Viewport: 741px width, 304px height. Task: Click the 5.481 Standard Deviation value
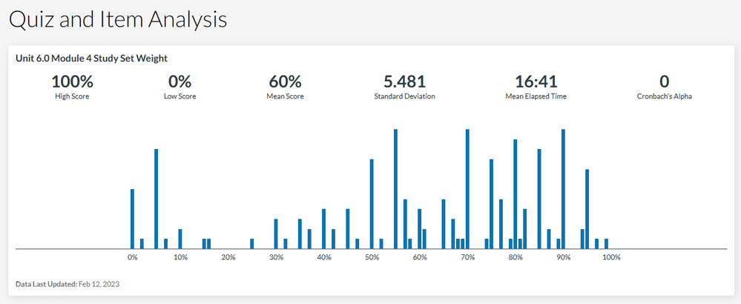(x=404, y=82)
